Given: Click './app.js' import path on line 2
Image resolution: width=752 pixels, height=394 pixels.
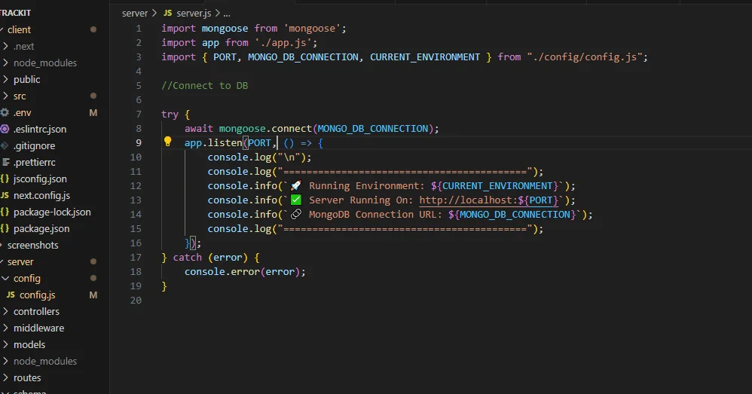Looking at the screenshot, I should [x=286, y=43].
